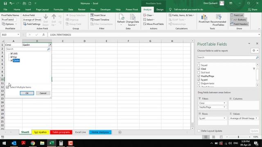This screenshot has width=262, height=147.
Task: Uncheck the Cinsi field checkbox
Action: (x=199, y=69)
